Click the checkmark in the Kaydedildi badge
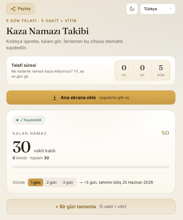 pyautogui.click(x=22, y=120)
